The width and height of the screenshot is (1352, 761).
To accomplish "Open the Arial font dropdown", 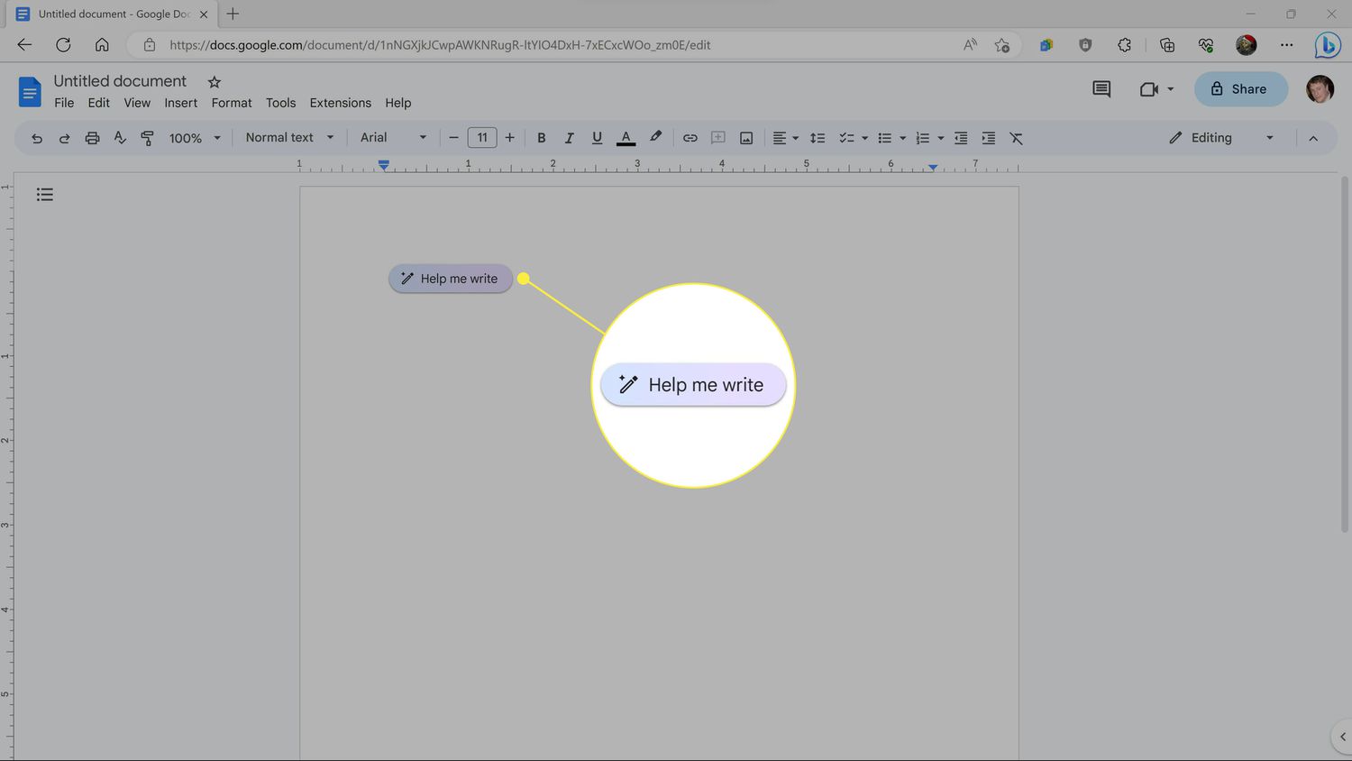I will point(393,138).
